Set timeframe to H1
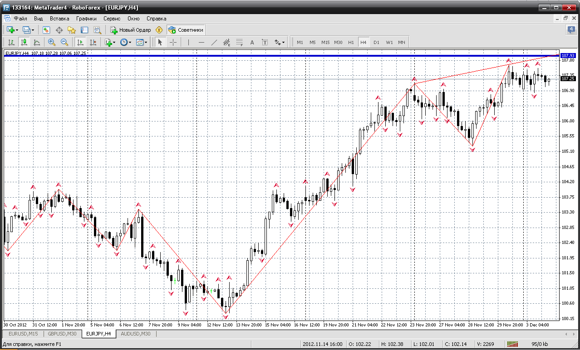Viewport: 580px width, 350px height. [351, 42]
